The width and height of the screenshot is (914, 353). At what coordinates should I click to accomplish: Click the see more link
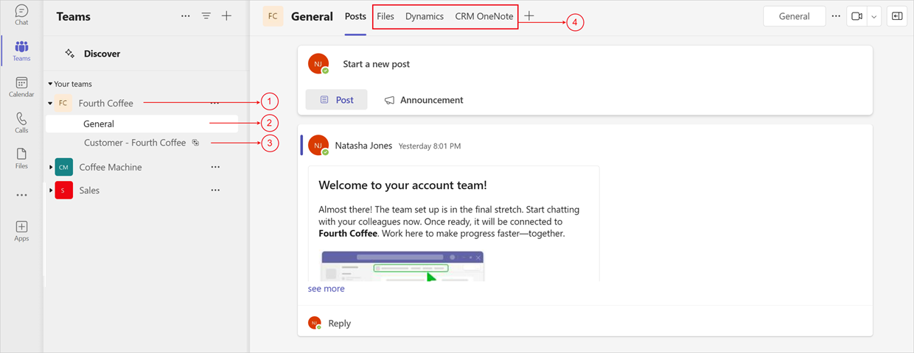(x=326, y=289)
